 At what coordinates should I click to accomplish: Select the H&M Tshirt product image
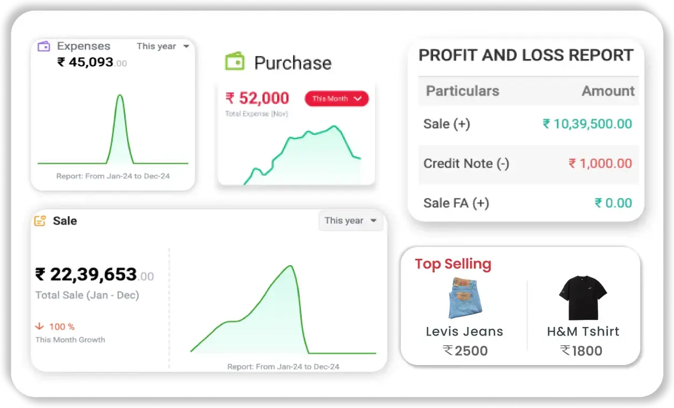click(583, 297)
